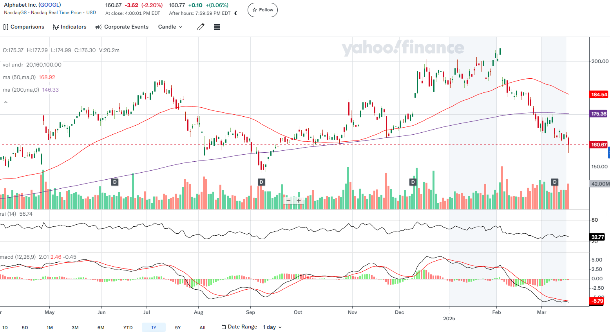Image resolution: width=610 pixels, height=332 pixels.
Task: Click the dividend D marker in March
Action: (555, 182)
